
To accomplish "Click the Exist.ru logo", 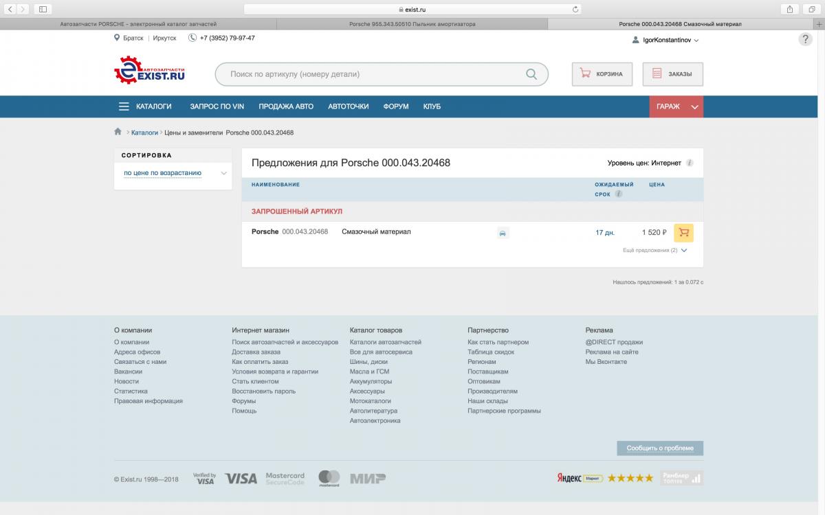I will (x=149, y=71).
